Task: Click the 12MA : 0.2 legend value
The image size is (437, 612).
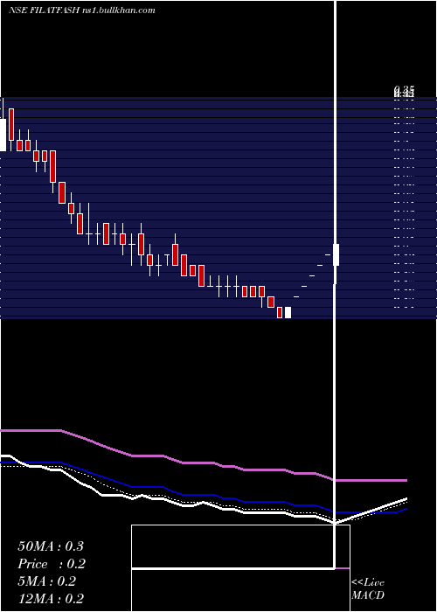Action: click(x=51, y=599)
